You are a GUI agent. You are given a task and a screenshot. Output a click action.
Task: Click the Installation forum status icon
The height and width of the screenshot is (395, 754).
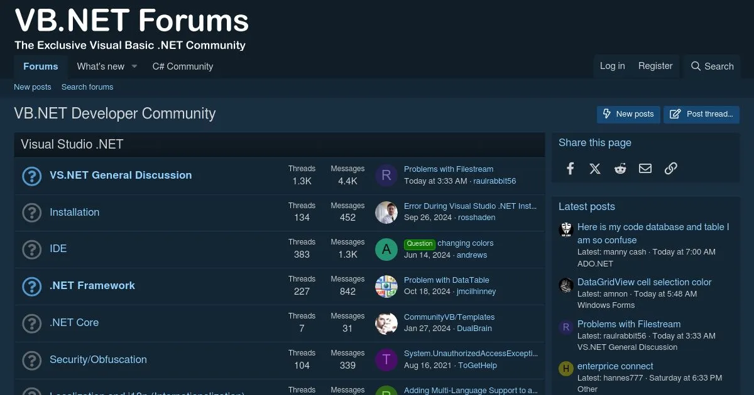pos(31,213)
